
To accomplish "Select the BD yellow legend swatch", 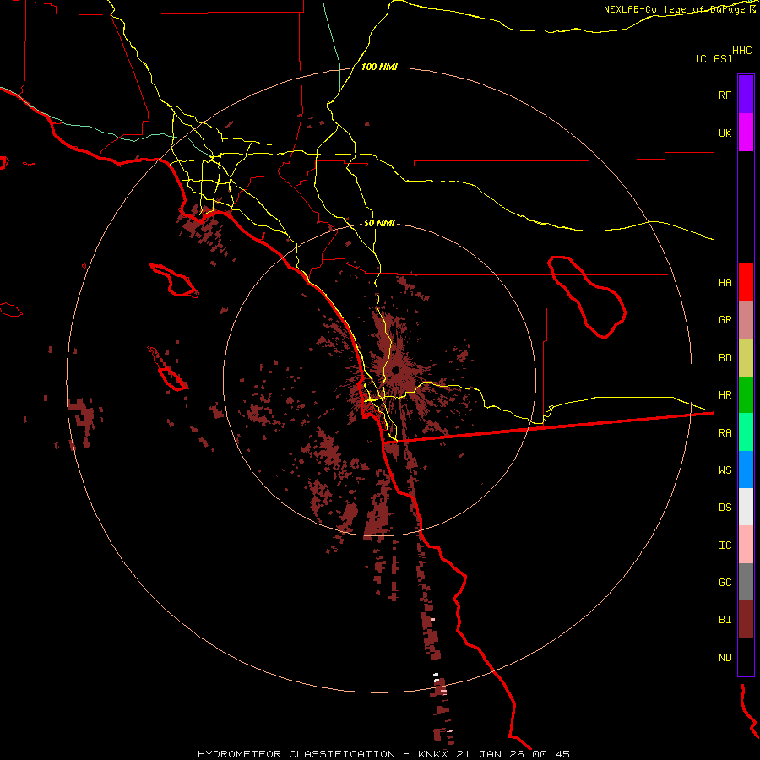I will tap(746, 357).
